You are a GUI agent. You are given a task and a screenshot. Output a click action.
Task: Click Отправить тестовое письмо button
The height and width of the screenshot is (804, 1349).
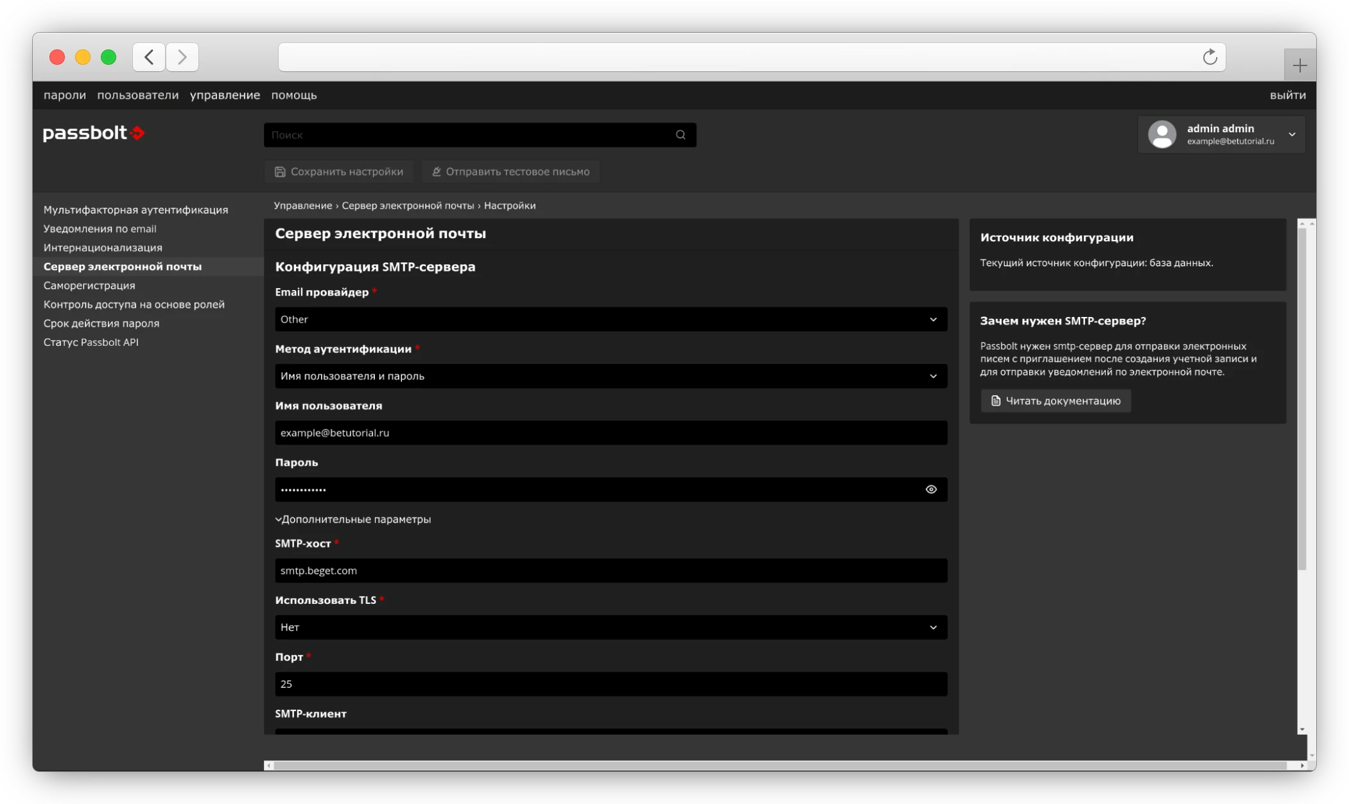[510, 172]
